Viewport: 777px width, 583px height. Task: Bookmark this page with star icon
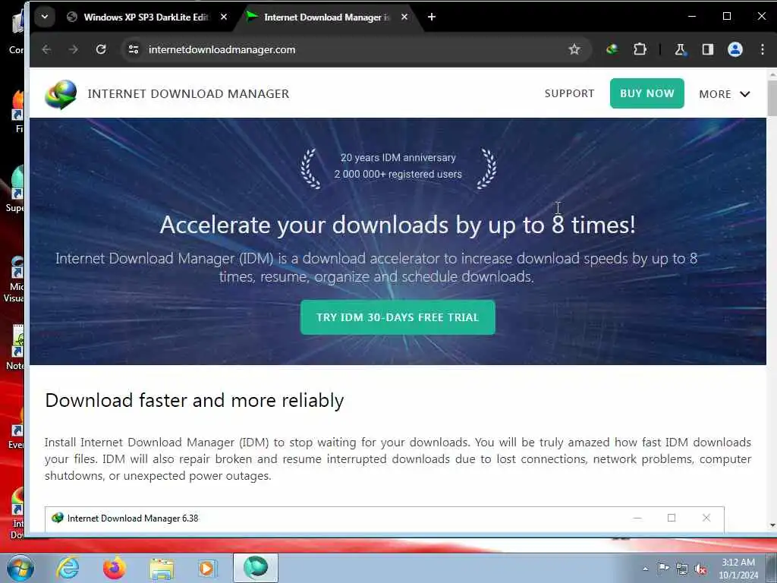(574, 49)
